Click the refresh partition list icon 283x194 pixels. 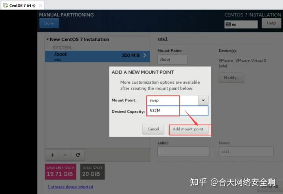click(78, 155)
